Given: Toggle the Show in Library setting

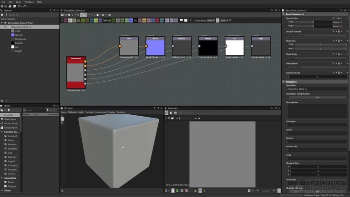Looking at the screenshot, I should (x=317, y=192).
